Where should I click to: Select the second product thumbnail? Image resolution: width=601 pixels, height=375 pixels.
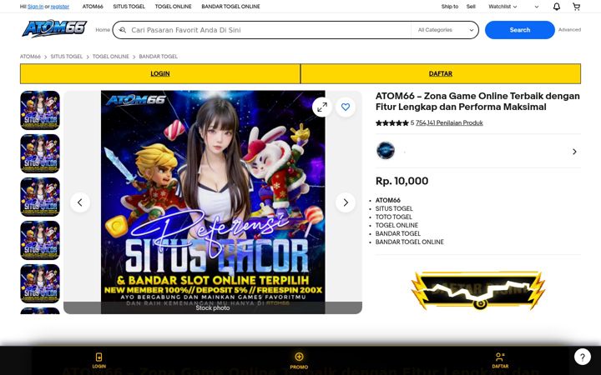(x=40, y=153)
